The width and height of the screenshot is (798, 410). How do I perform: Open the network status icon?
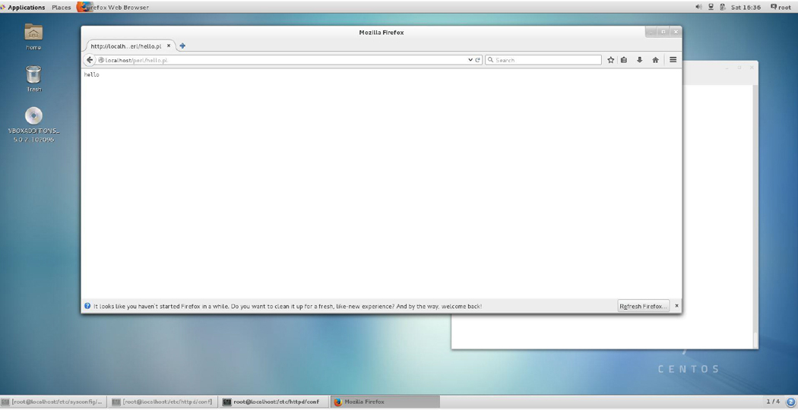(x=711, y=7)
